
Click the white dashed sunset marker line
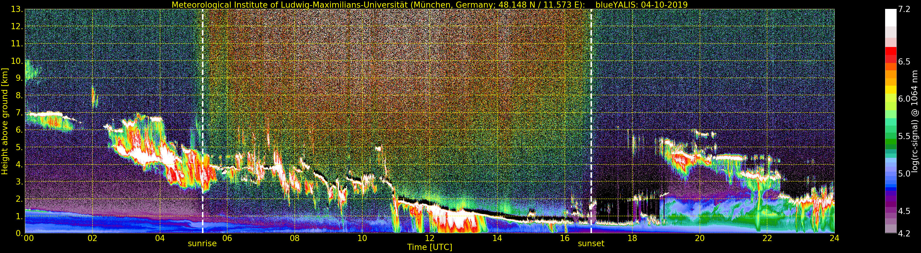pos(591,121)
